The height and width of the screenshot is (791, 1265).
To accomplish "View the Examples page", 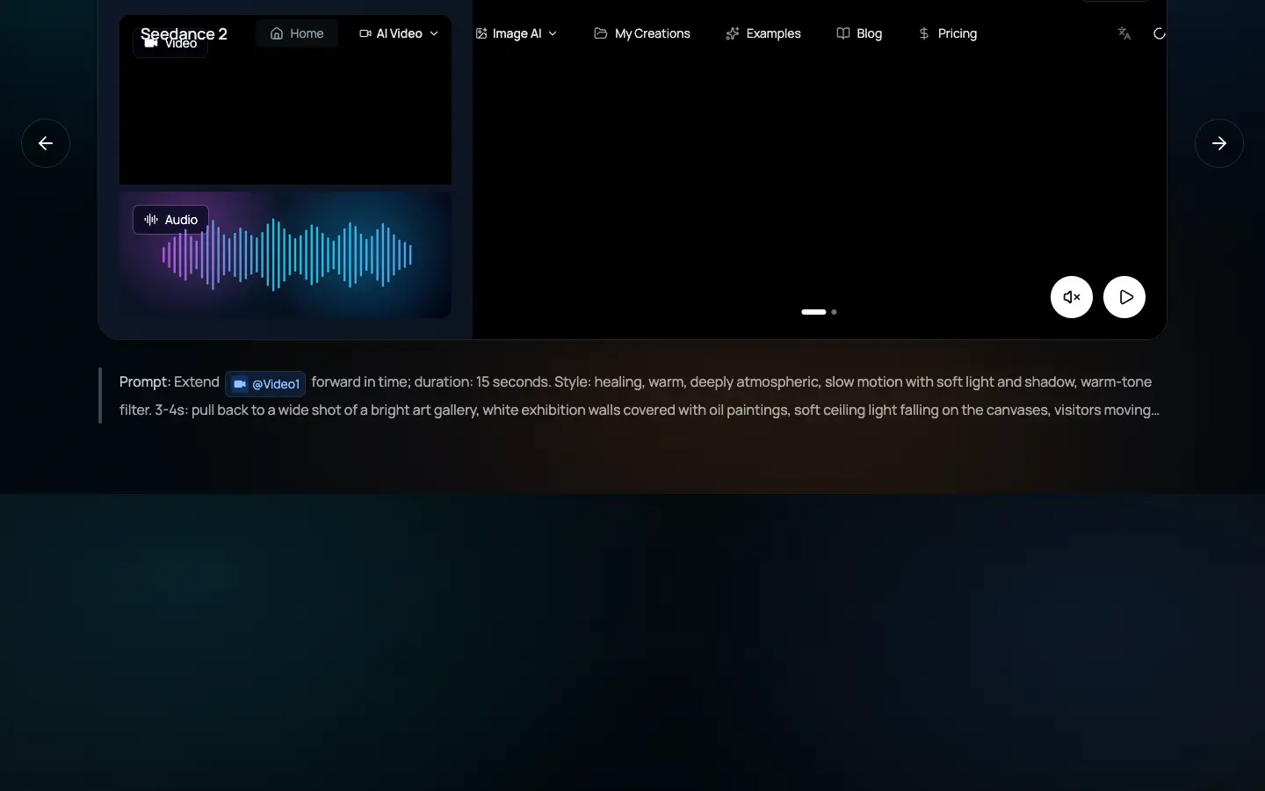I will coord(763,33).
